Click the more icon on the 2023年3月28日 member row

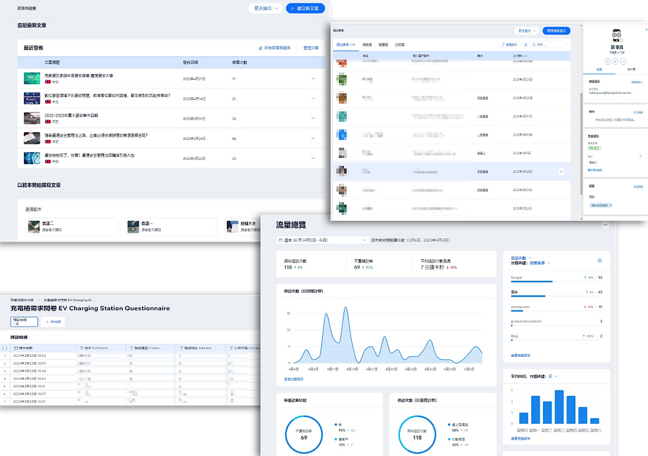coord(561,171)
